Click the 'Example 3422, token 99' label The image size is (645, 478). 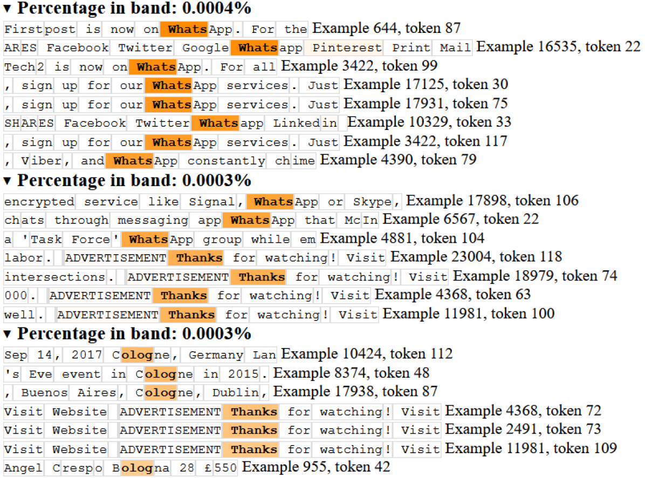tap(359, 66)
